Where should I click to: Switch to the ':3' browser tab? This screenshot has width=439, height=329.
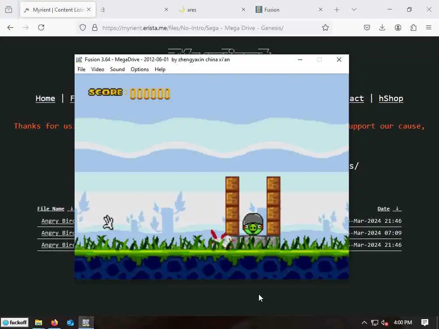pyautogui.click(x=134, y=9)
